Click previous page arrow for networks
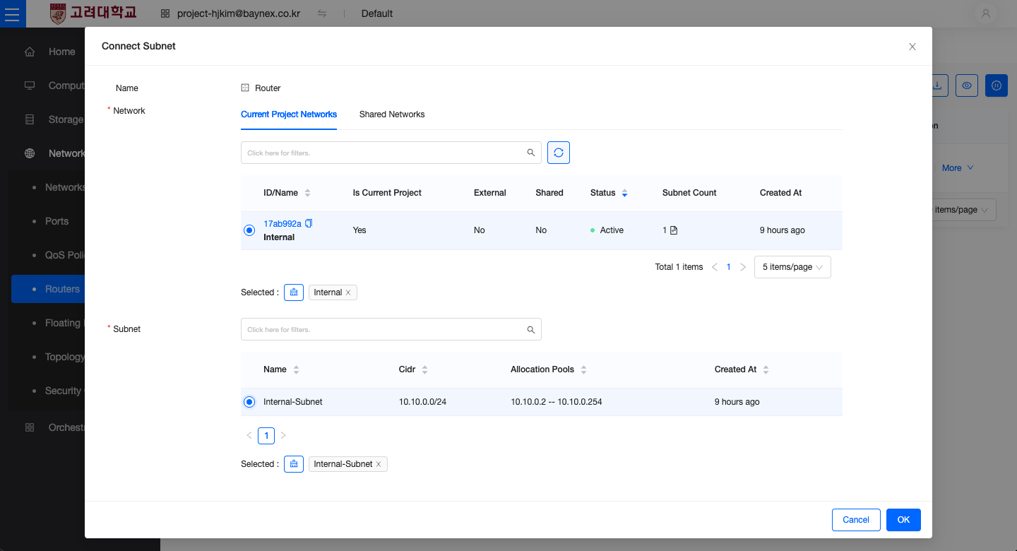Image resolution: width=1017 pixels, height=551 pixels. pyautogui.click(x=715, y=267)
